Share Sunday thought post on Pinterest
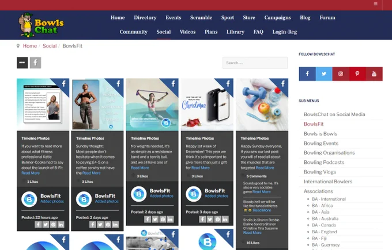Viewport: 392px width, 250px height. pyautogui.click(x=108, y=225)
